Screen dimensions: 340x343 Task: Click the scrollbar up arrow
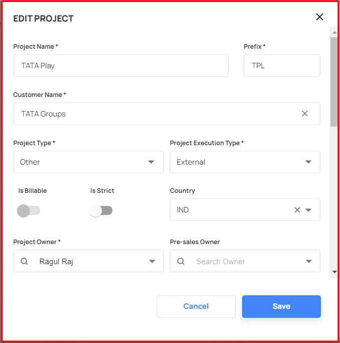point(334,32)
